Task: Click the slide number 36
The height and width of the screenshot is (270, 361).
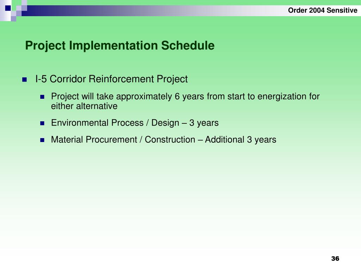Action: 335,259
